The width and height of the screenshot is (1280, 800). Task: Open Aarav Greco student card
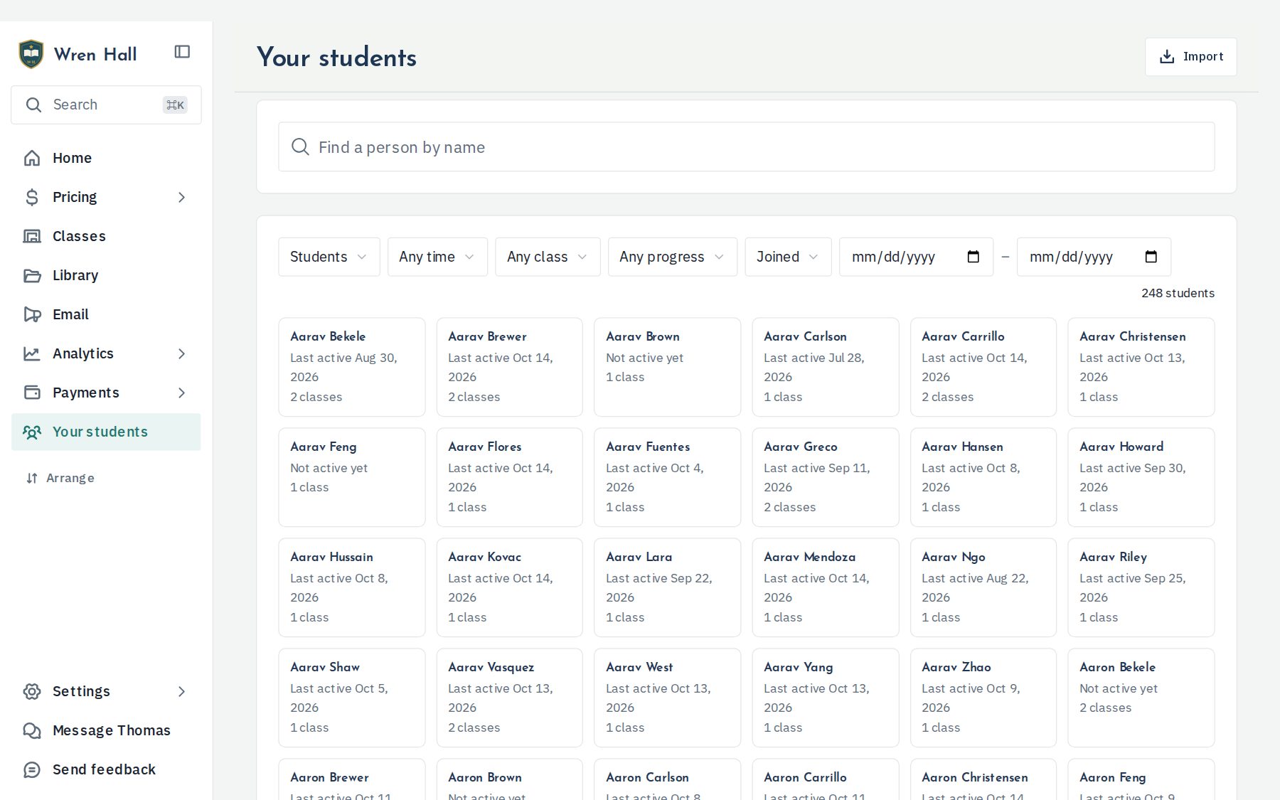[x=825, y=477]
